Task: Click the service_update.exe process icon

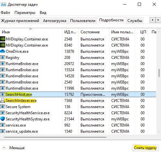Action: (3, 131)
